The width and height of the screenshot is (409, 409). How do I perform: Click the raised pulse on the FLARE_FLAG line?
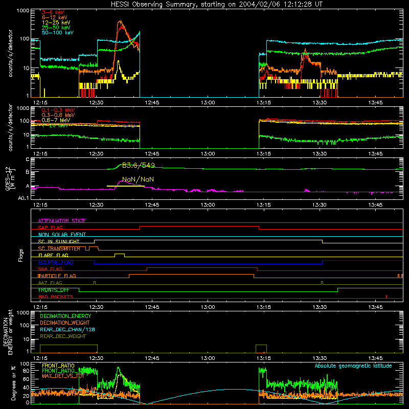point(120,254)
